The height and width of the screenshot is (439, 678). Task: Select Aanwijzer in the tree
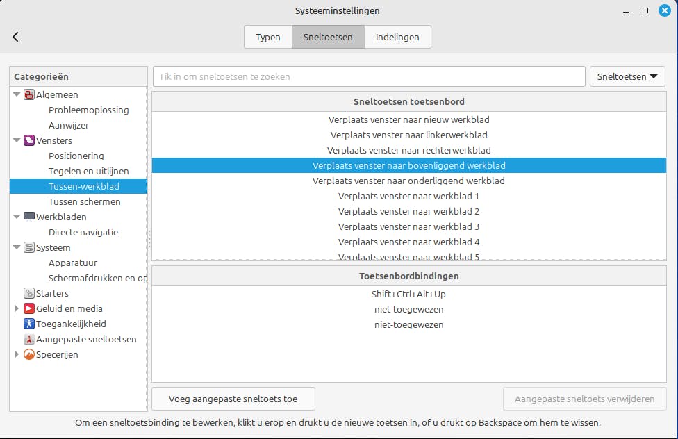[x=69, y=125]
